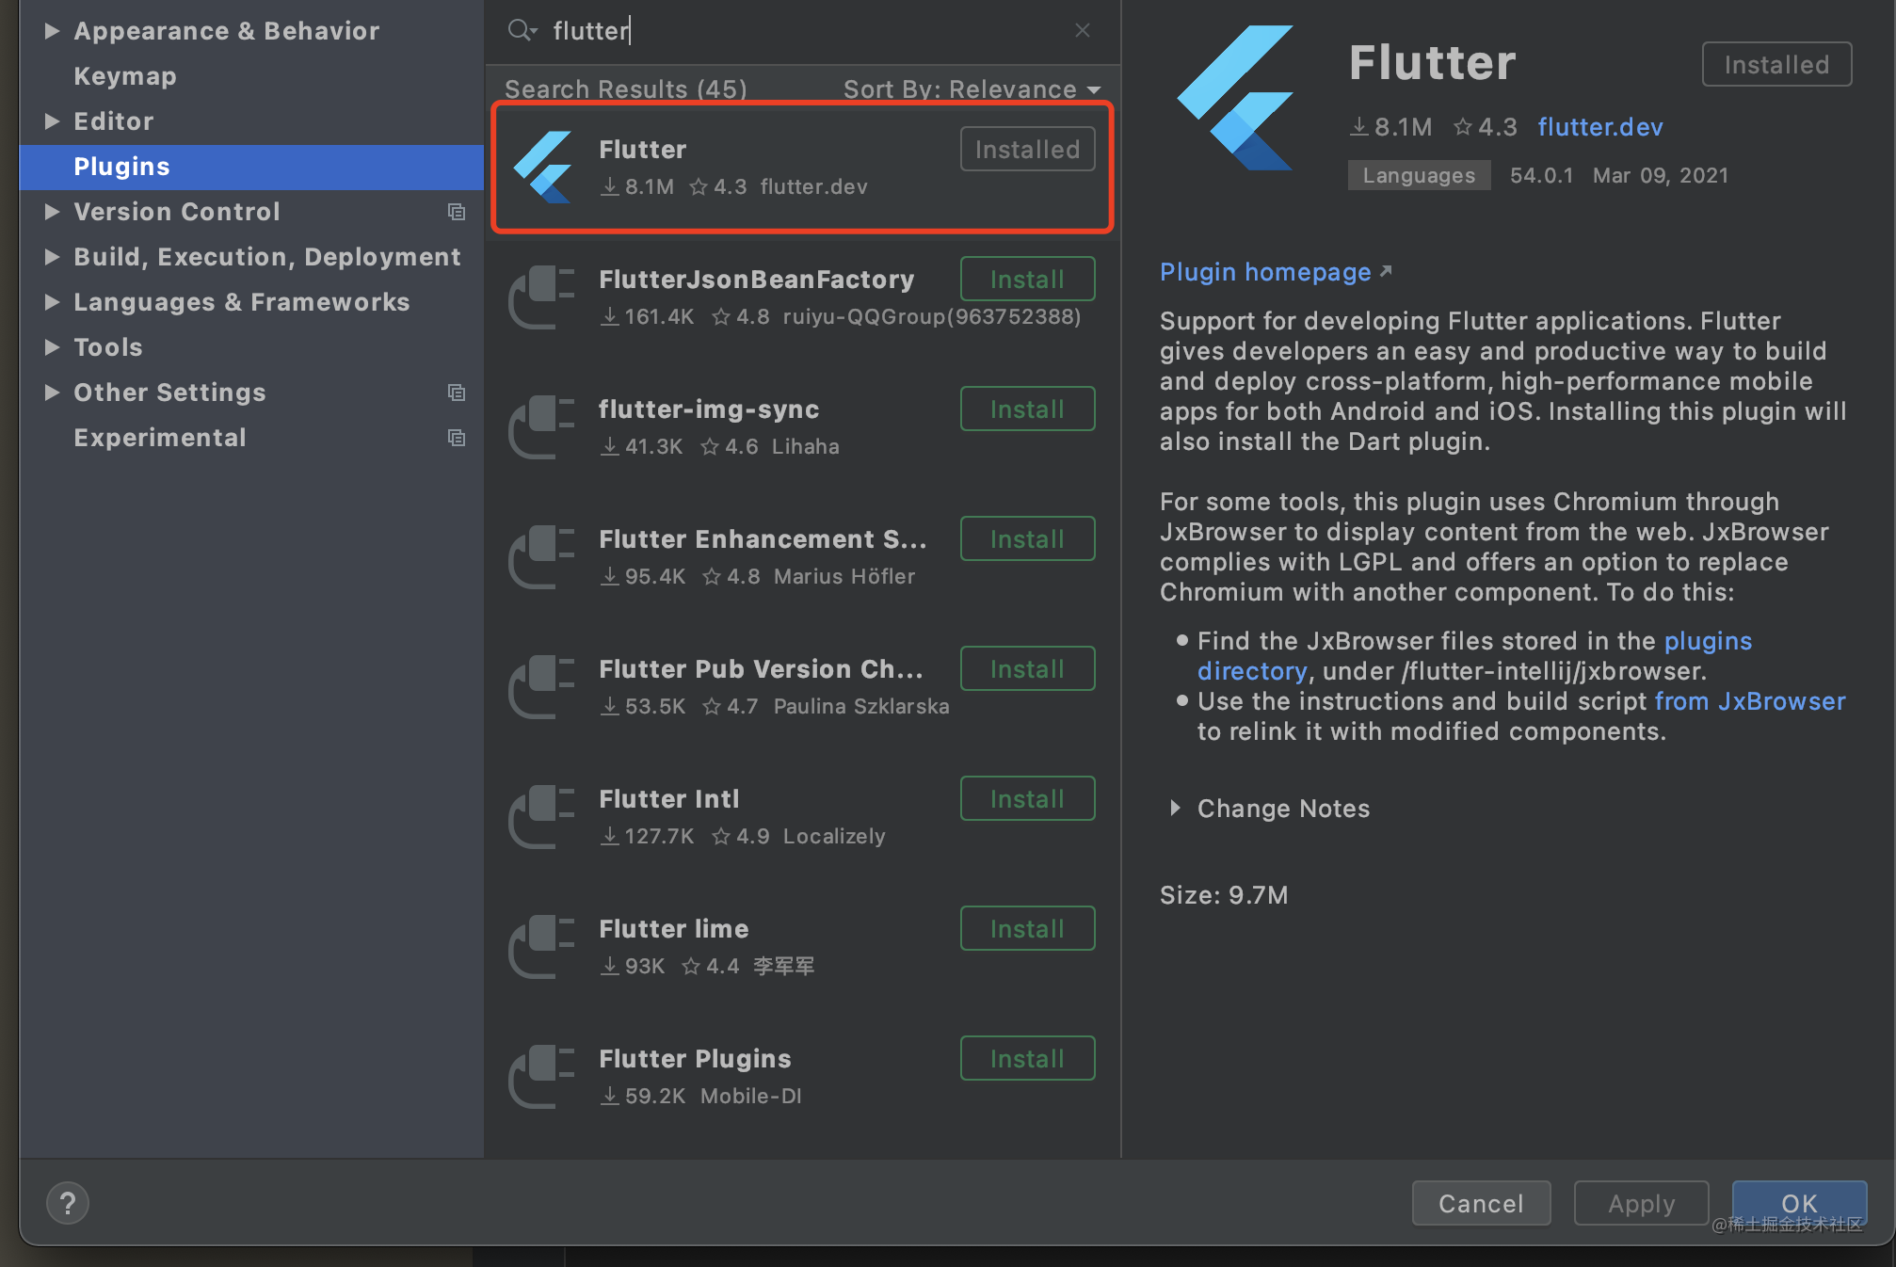Screen dimensions: 1896x1267
Task: Click the Flutter Intl plugin icon
Action: pyautogui.click(x=541, y=816)
